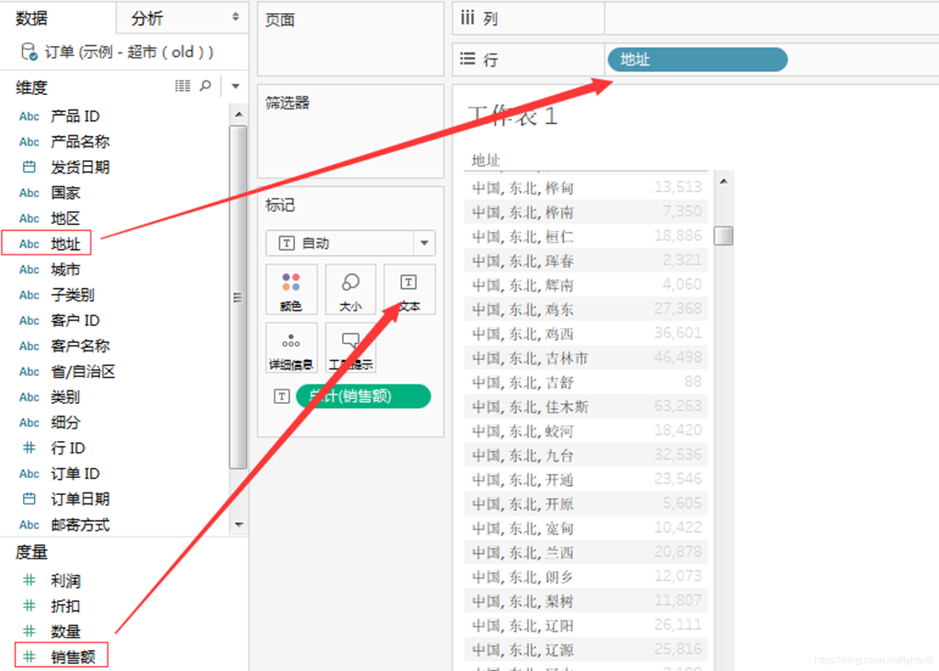Click the calendar icon of 发货日期
Screen dimensions: 939x671
pos(29,167)
